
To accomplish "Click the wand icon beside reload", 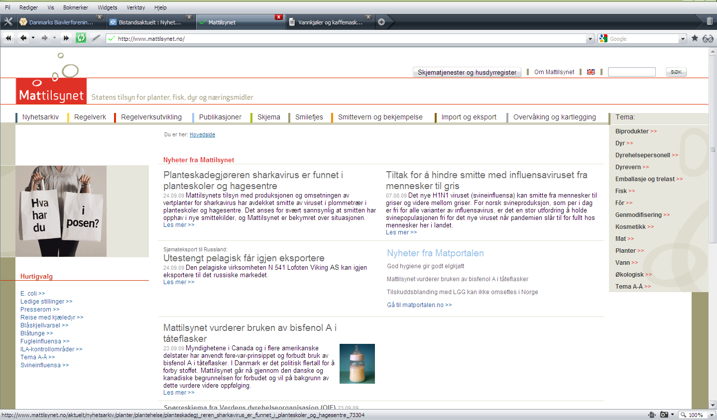I will (96, 38).
